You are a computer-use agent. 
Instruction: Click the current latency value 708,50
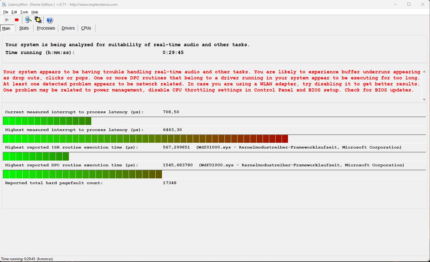click(171, 112)
